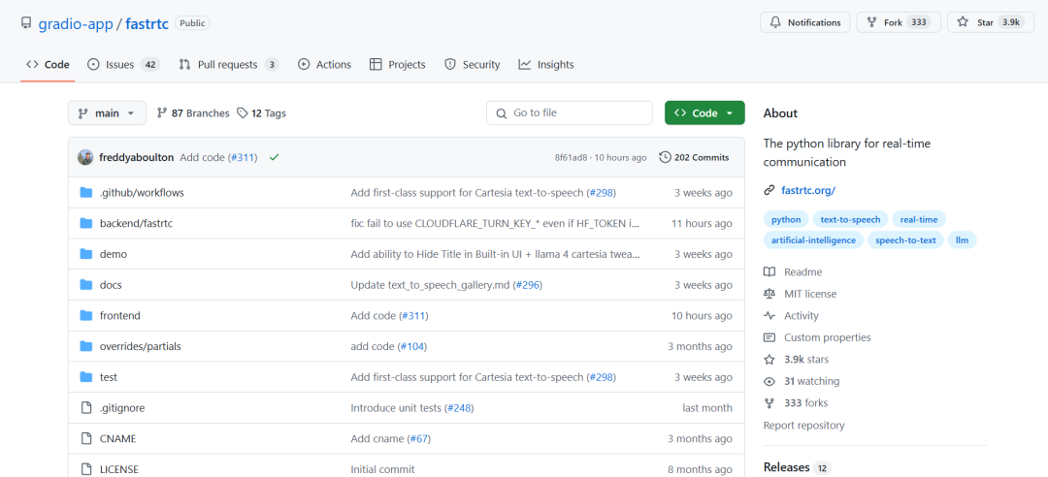Image resolution: width=1048 pixels, height=477 pixels.
Task: Click the Fork icon button
Action: point(871,22)
